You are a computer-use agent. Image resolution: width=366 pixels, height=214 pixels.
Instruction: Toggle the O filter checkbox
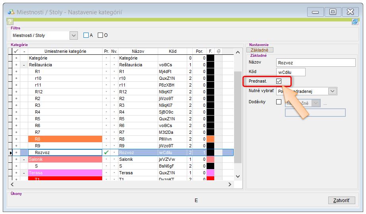[100, 35]
